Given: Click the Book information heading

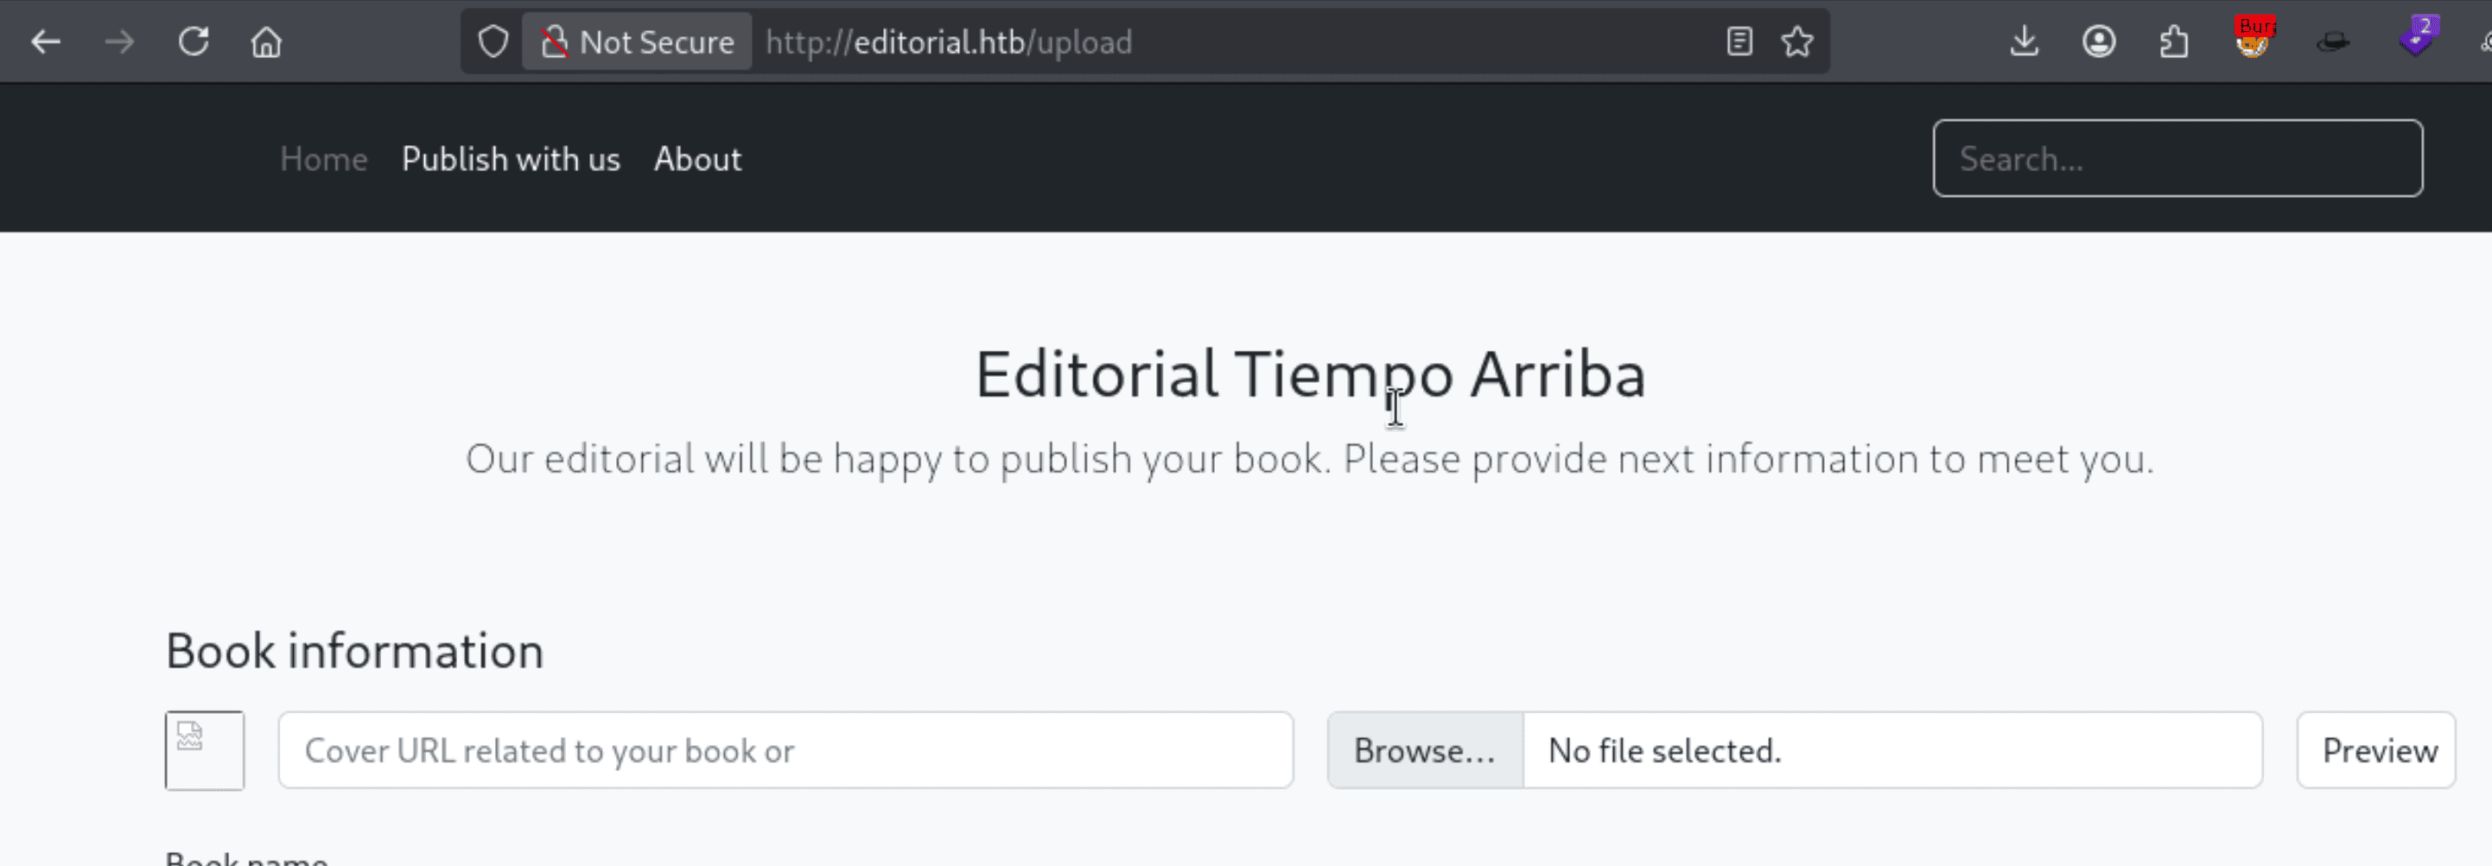Looking at the screenshot, I should pyautogui.click(x=354, y=651).
